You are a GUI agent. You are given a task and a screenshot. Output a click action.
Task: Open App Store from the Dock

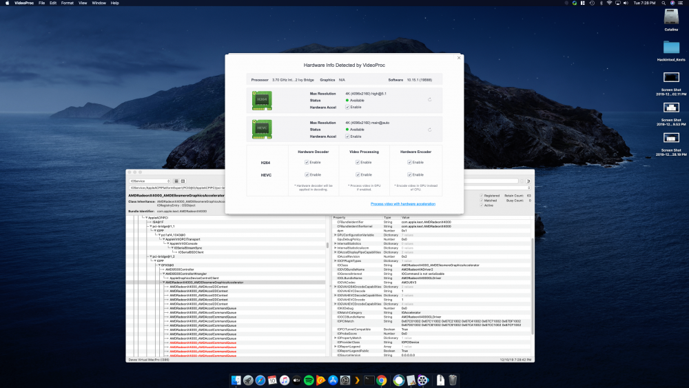click(x=333, y=380)
